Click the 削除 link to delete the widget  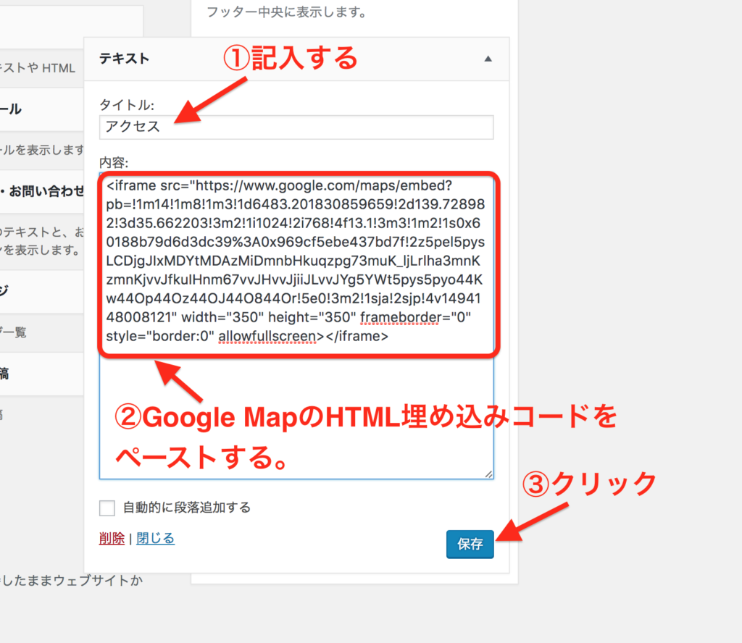(x=111, y=539)
